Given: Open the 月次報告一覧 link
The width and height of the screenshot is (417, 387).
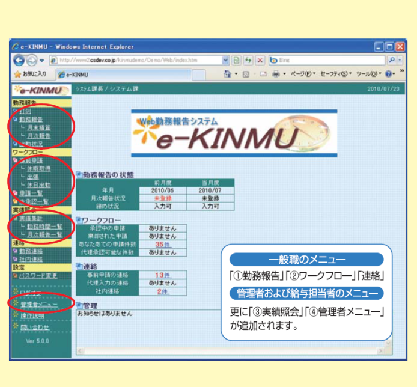Looking at the screenshot, I should [x=44, y=234].
